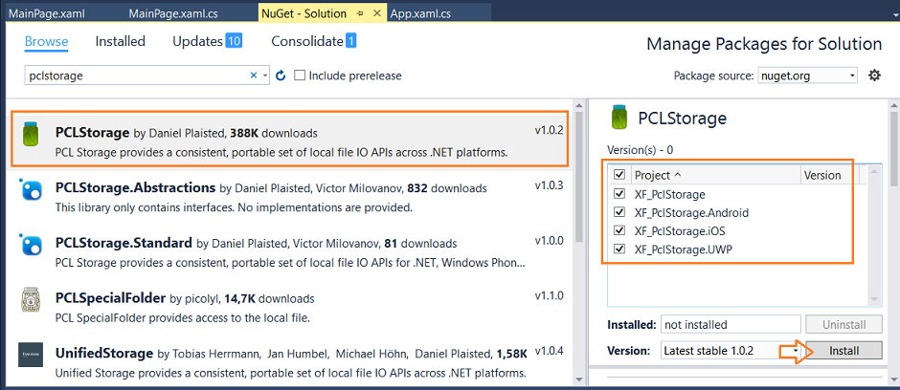Open the MainPage.xaml document tab

point(47,13)
